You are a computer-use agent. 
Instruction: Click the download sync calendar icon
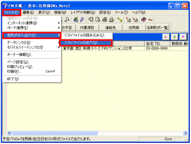click(135, 20)
